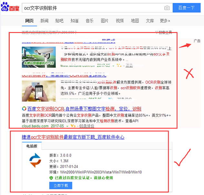The height and width of the screenshot is (195, 204).
Task: Switch to the 新闻 tab
Action: point(44,21)
